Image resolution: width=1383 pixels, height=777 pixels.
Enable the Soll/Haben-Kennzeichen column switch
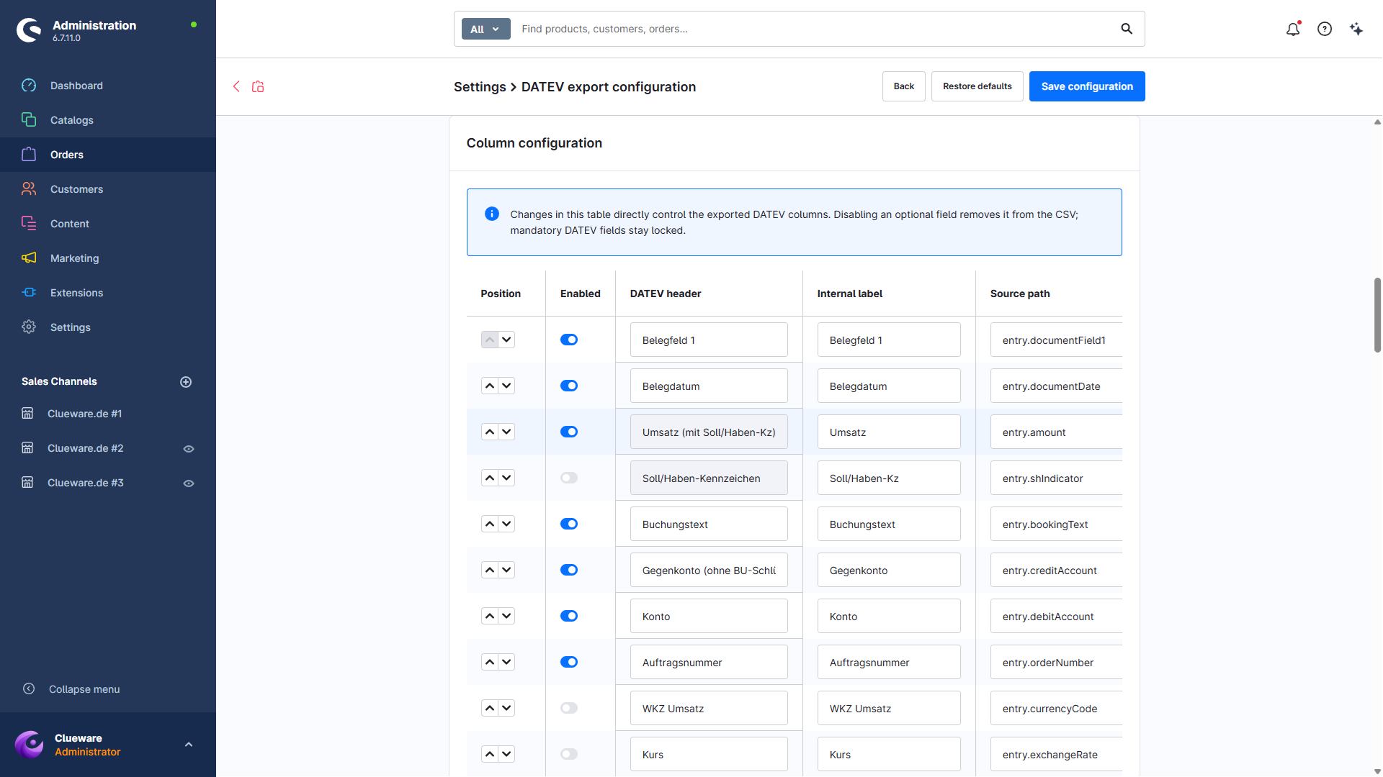(x=569, y=478)
